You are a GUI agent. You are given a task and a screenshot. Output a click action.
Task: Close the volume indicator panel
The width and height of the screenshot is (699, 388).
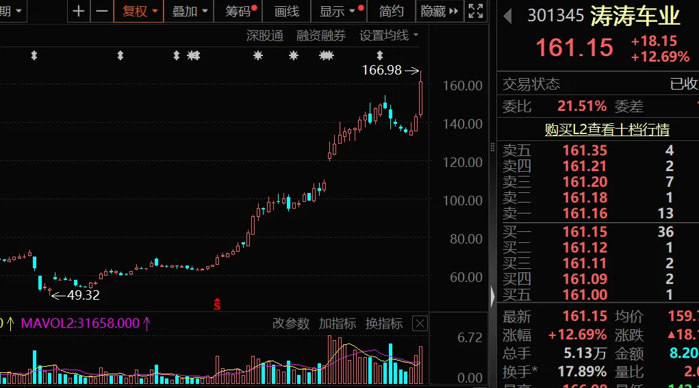point(420,324)
